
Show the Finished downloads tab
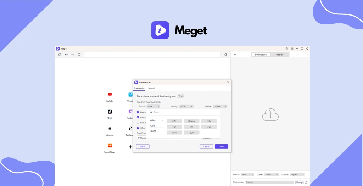click(x=280, y=54)
